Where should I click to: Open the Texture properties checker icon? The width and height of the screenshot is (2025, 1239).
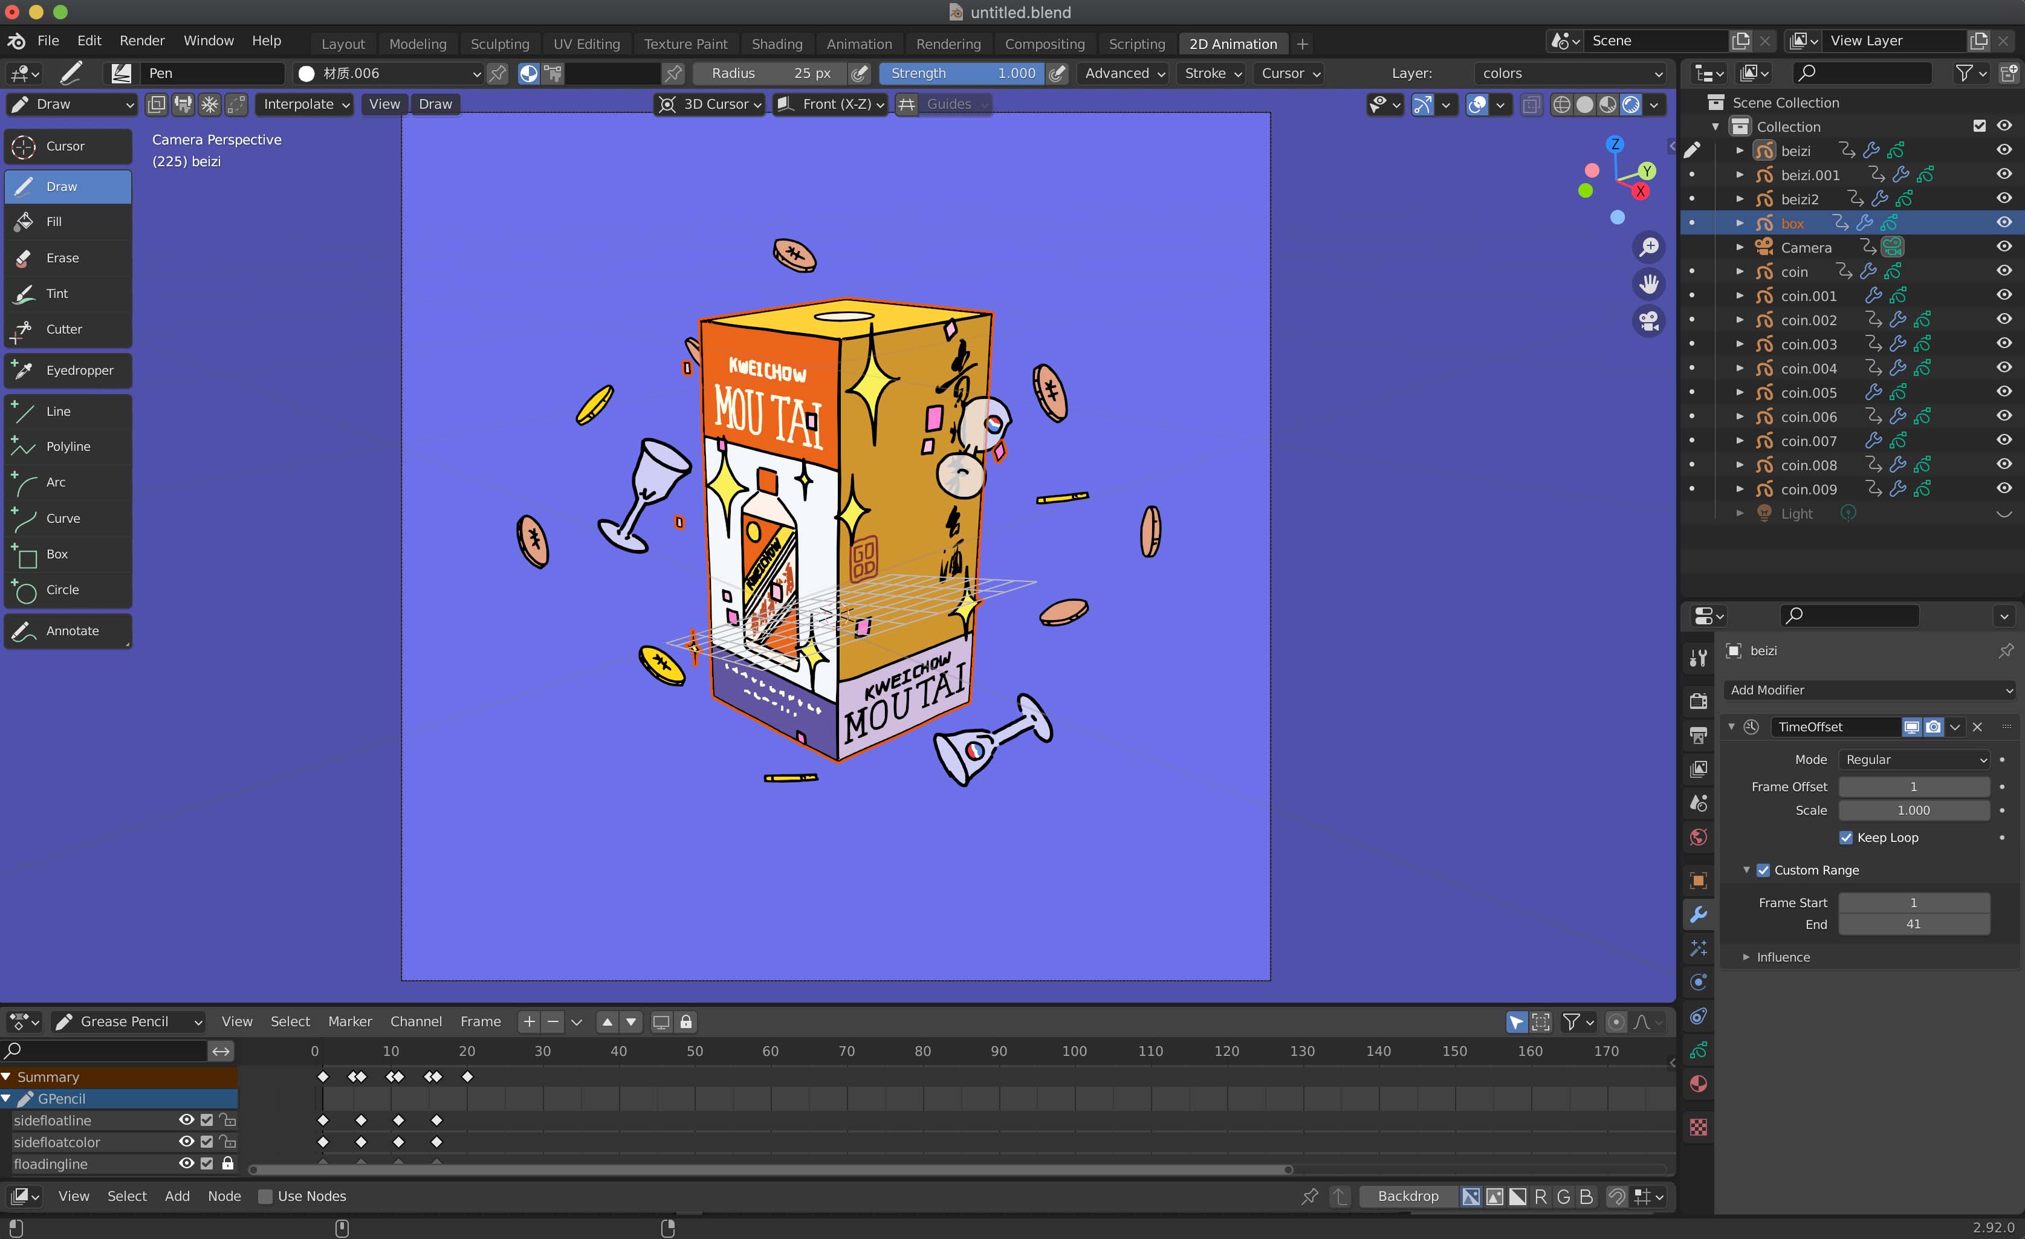point(1698,1127)
